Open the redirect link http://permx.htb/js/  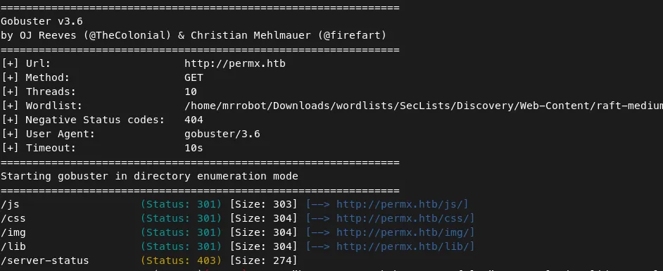[400, 204]
